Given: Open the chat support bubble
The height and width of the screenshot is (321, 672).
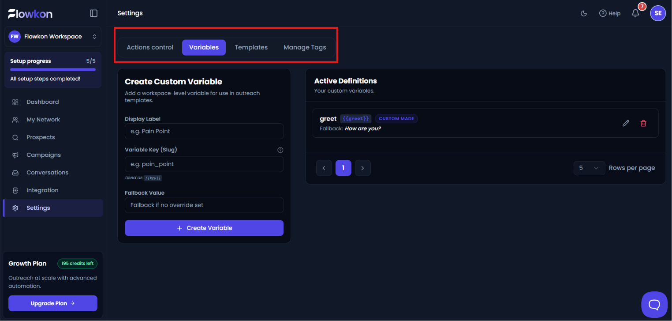Looking at the screenshot, I should point(654,305).
